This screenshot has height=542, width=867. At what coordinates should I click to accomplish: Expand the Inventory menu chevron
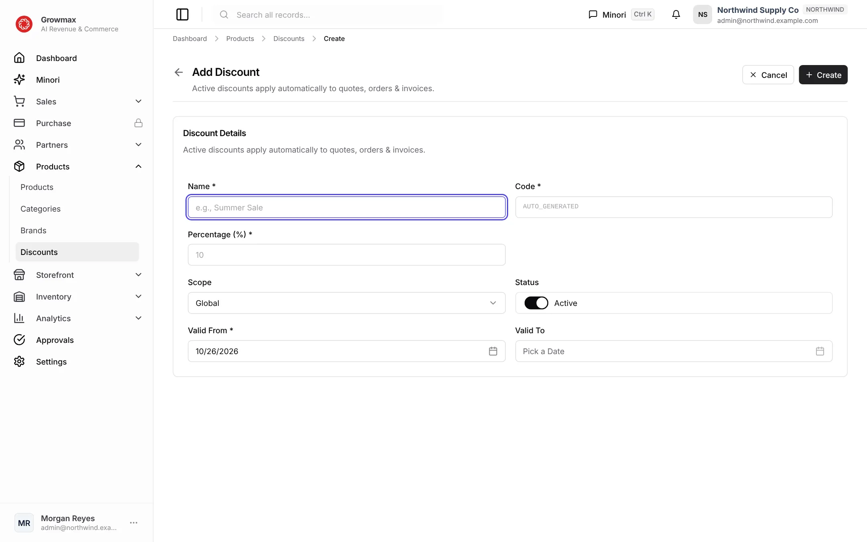coord(138,296)
